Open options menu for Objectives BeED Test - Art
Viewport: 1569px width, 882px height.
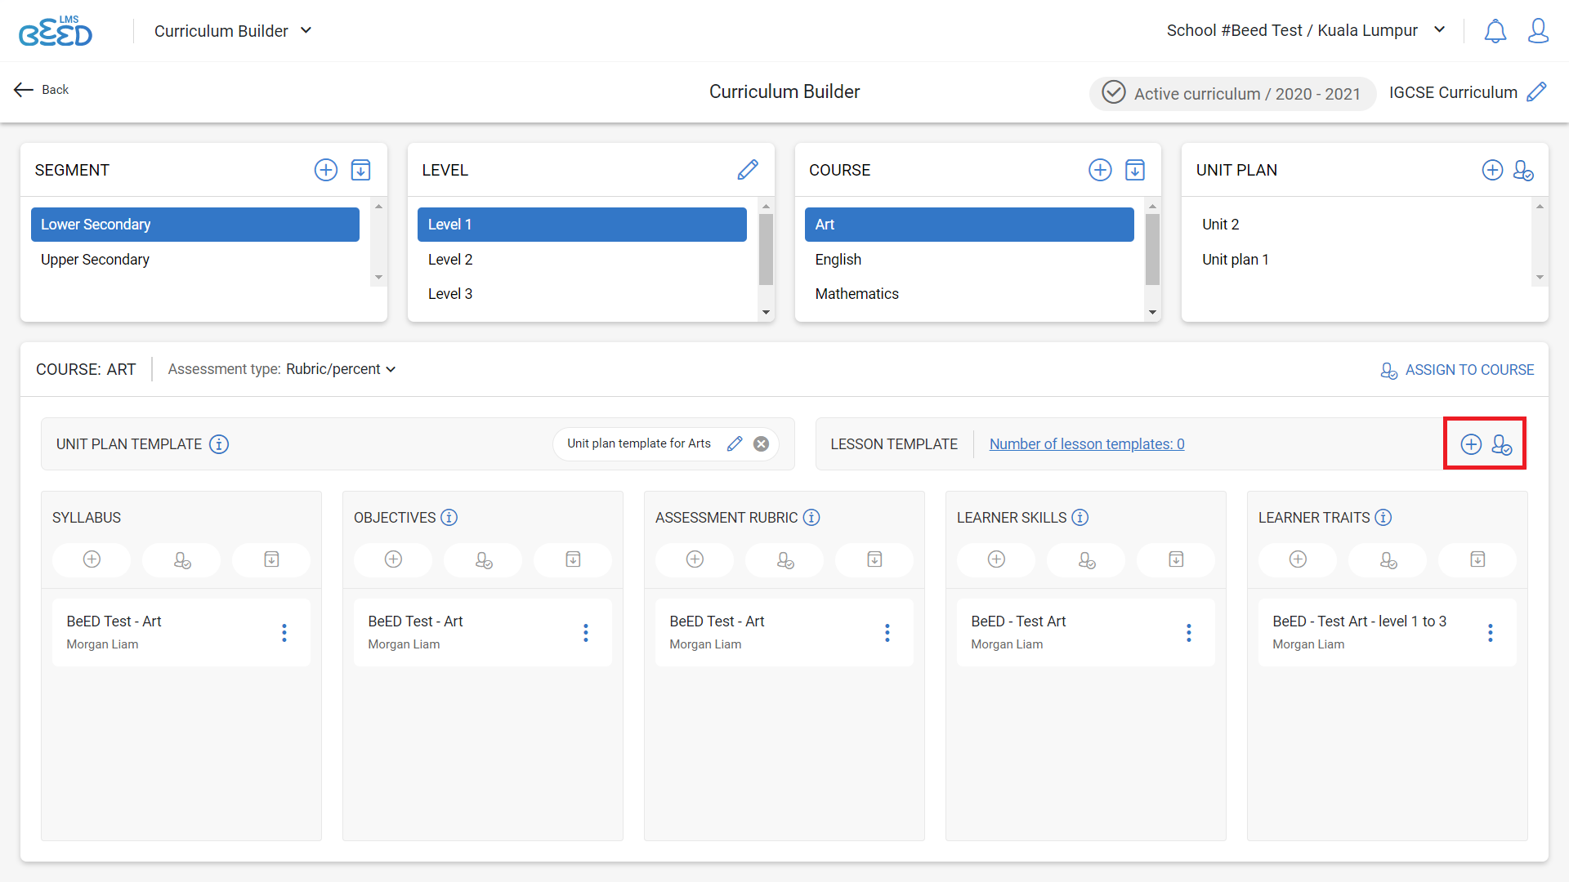(x=586, y=632)
